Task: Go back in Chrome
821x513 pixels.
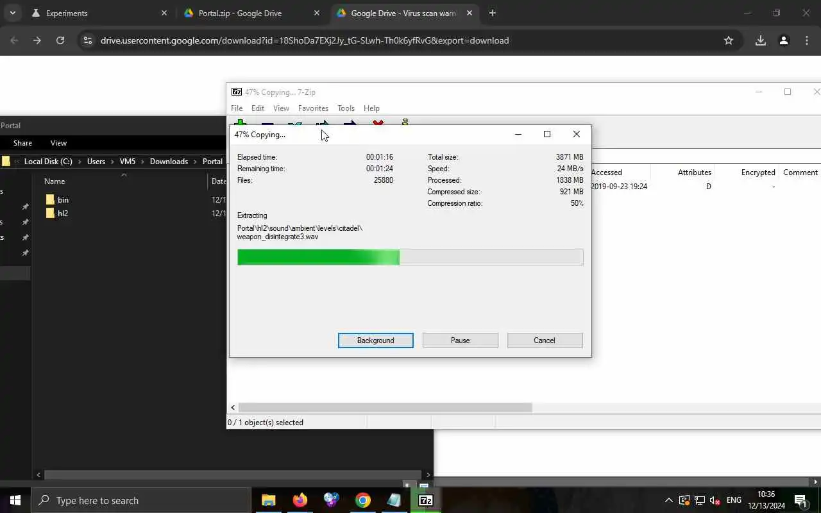Action: pos(14,40)
